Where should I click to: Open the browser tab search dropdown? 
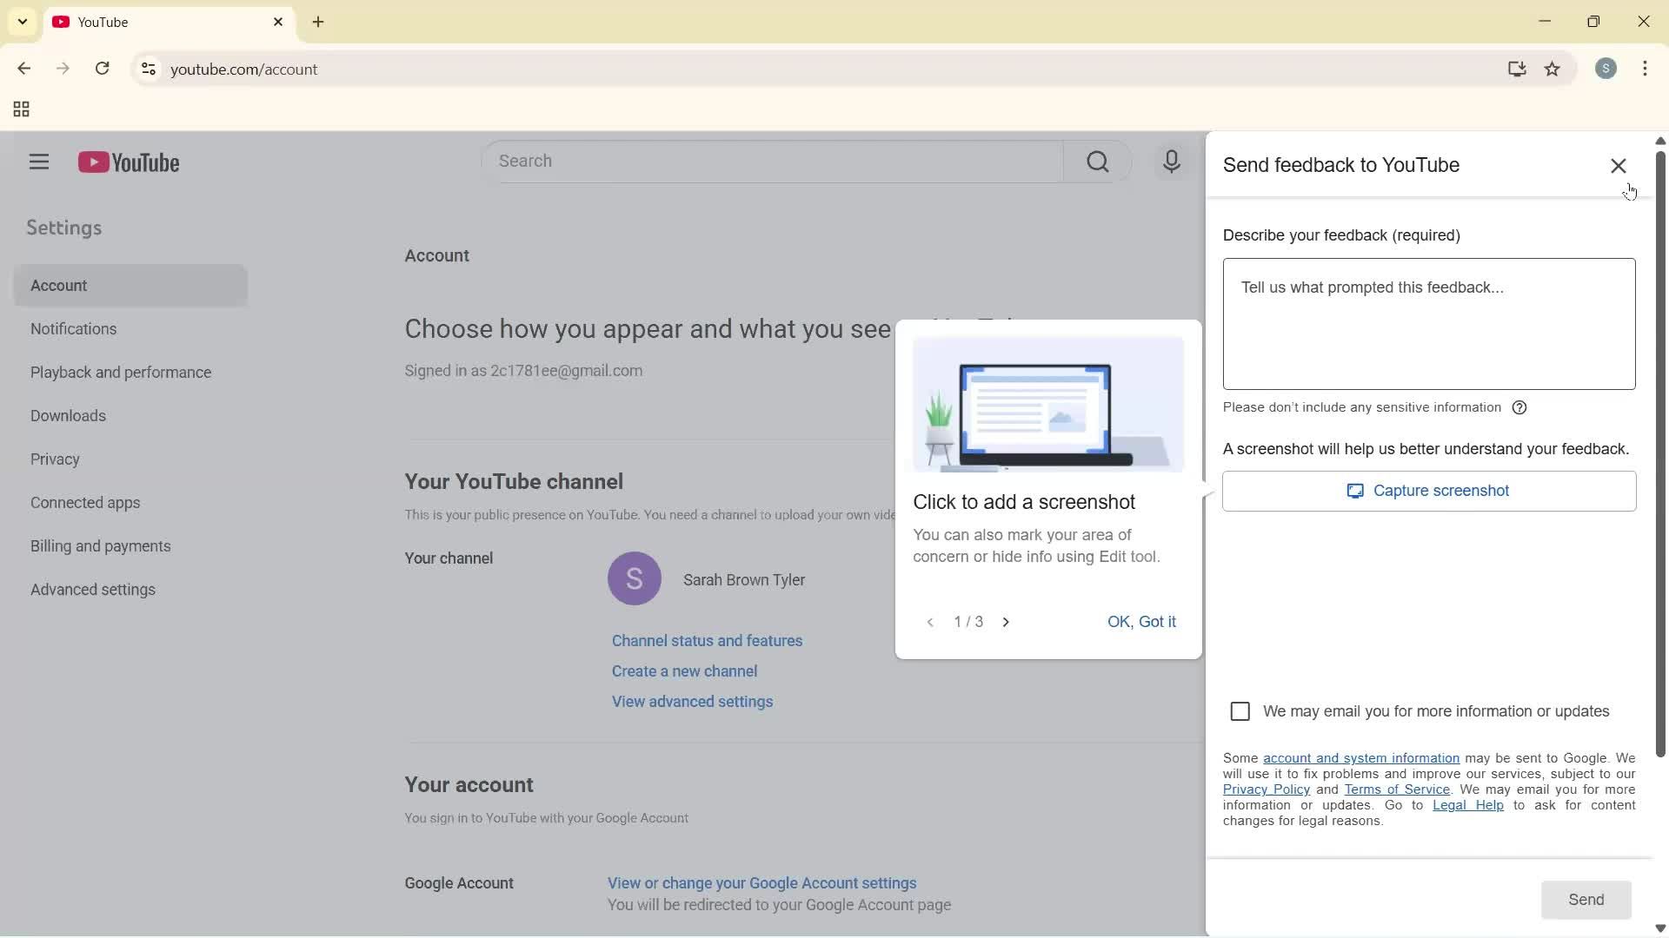(x=22, y=22)
